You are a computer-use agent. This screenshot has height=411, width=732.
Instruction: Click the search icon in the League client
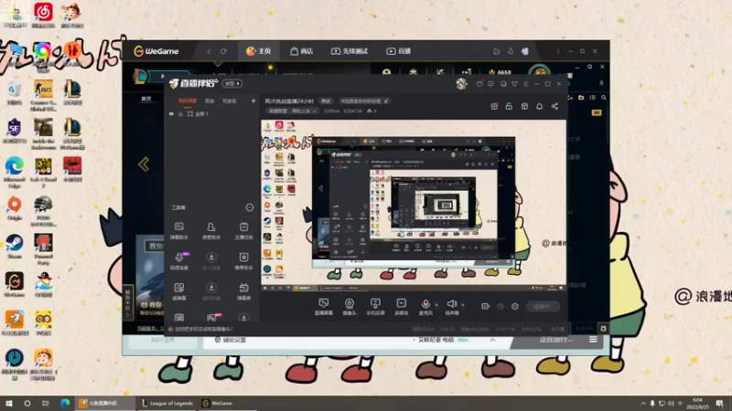(604, 98)
